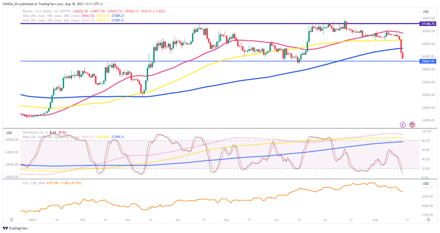
Task: Click the purple lightning bolt event icon
Action: pos(403,125)
